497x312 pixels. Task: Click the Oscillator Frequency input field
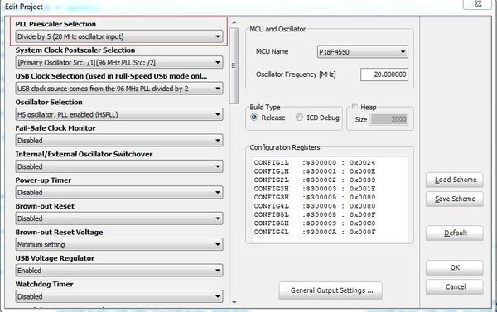[384, 74]
